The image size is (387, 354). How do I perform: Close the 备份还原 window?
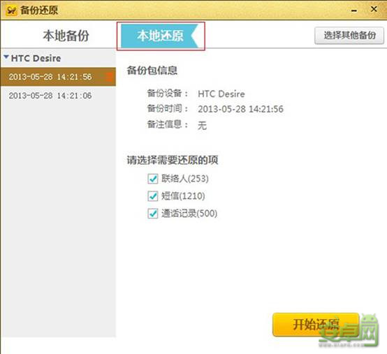374,9
